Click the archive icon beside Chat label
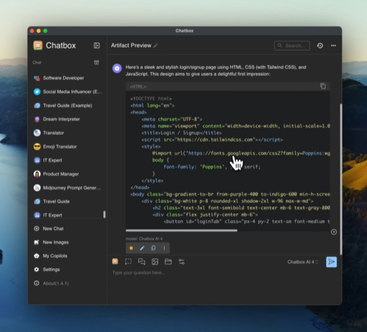Viewport: 367px width, 332px height. click(96, 62)
